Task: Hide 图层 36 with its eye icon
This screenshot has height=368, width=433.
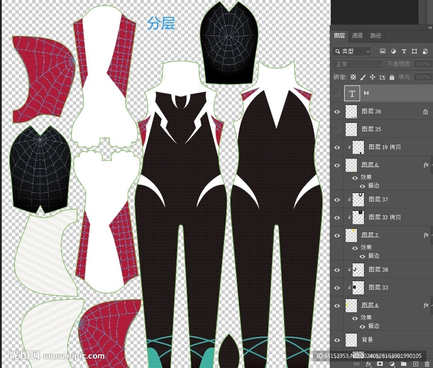Action: 337,112
